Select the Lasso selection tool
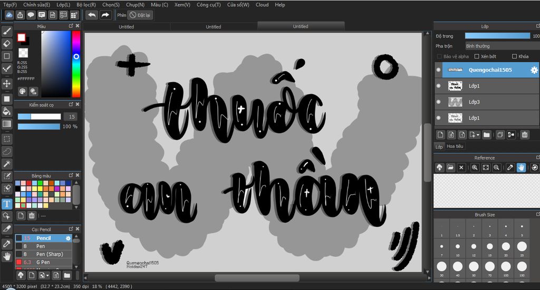Viewport: 540px width, 290px height. (x=7, y=152)
